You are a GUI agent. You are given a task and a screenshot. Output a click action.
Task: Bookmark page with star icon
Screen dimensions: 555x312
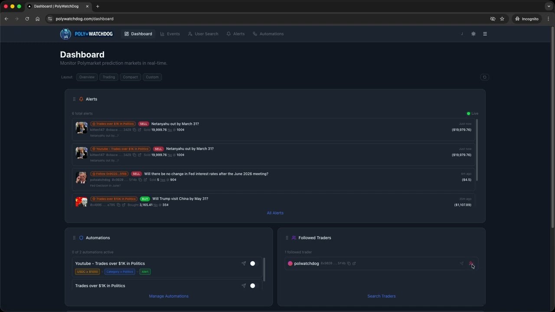click(502, 19)
